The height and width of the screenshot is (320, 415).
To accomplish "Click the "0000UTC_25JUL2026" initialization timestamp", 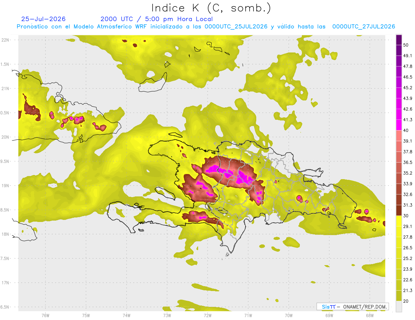I will tap(236, 27).
